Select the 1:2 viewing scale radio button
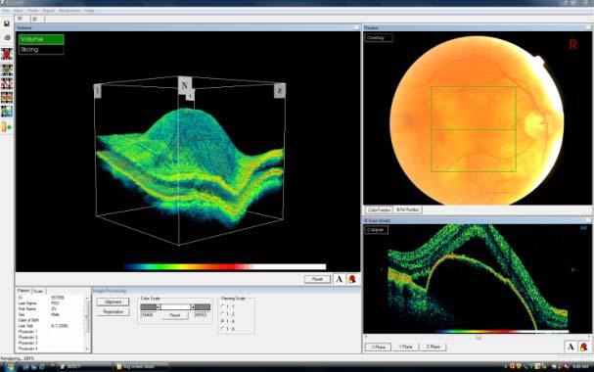 223,314
